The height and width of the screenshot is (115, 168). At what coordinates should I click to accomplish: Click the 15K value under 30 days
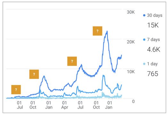point(153,25)
